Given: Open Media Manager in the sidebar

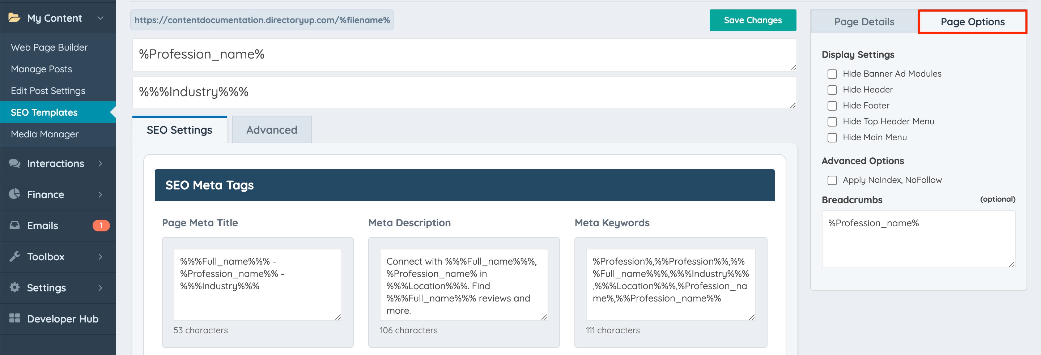Looking at the screenshot, I should [x=45, y=134].
